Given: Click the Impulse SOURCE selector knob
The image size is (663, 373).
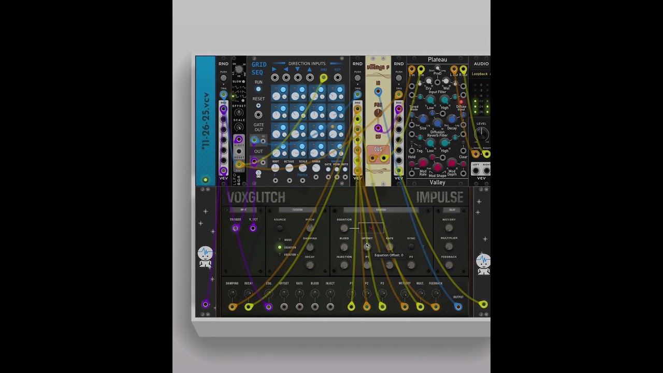Looking at the screenshot, I should point(280,228).
